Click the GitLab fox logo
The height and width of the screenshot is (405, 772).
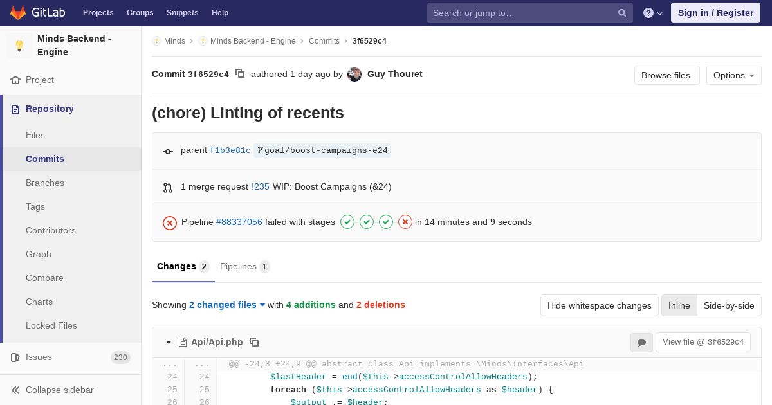18,13
